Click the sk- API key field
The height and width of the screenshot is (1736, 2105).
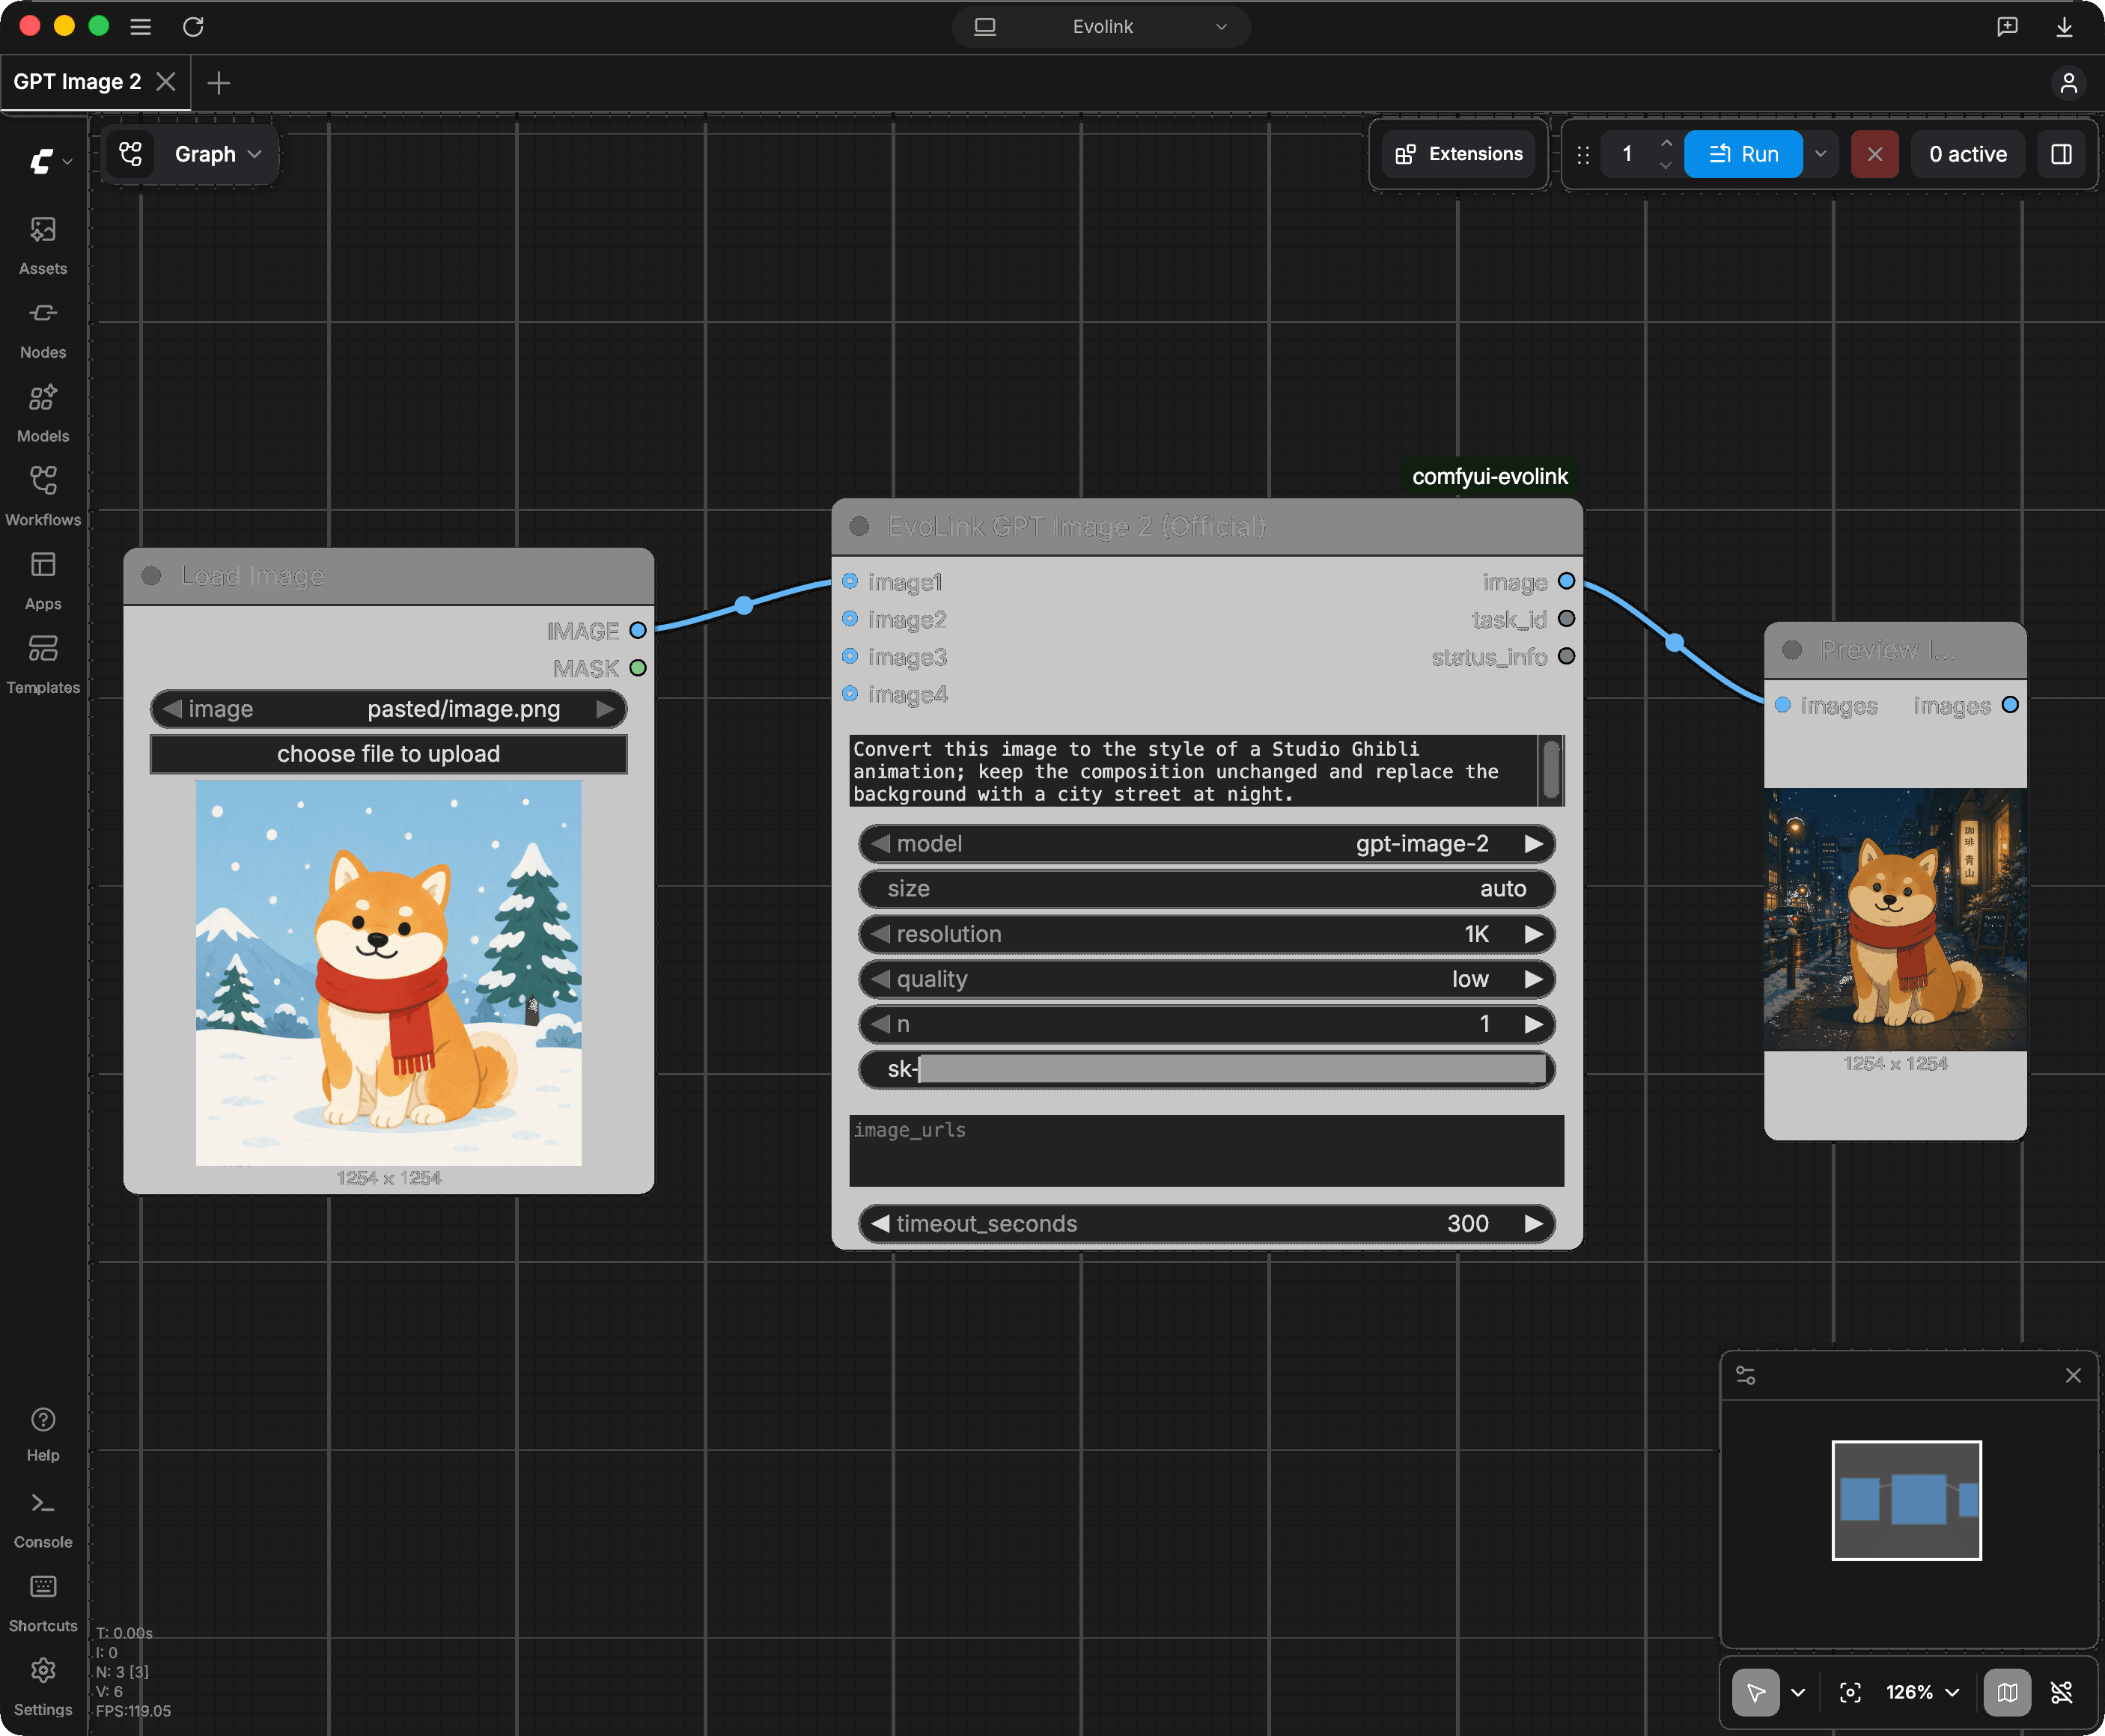coord(1207,1069)
